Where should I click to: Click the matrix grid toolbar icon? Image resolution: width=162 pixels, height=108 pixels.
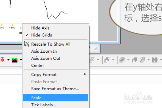pos(155,60)
